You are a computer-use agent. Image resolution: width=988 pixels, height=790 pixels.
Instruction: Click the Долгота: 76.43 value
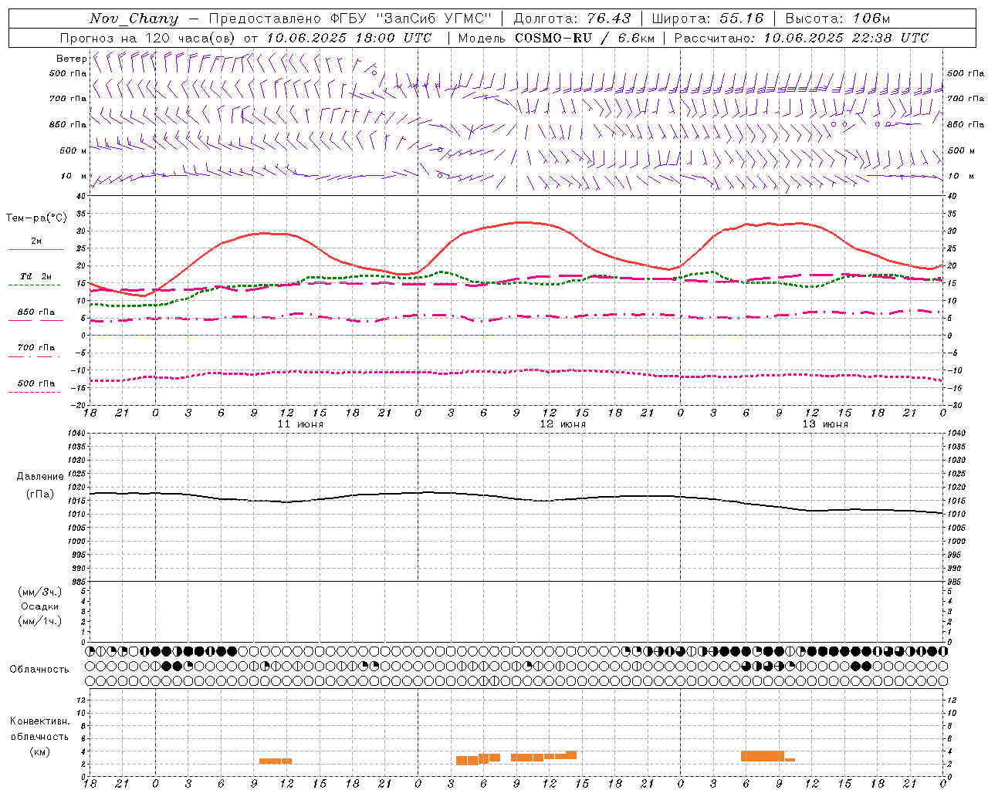coord(572,19)
